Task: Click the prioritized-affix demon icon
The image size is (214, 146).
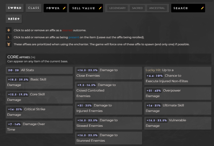Action: click(x=9, y=44)
